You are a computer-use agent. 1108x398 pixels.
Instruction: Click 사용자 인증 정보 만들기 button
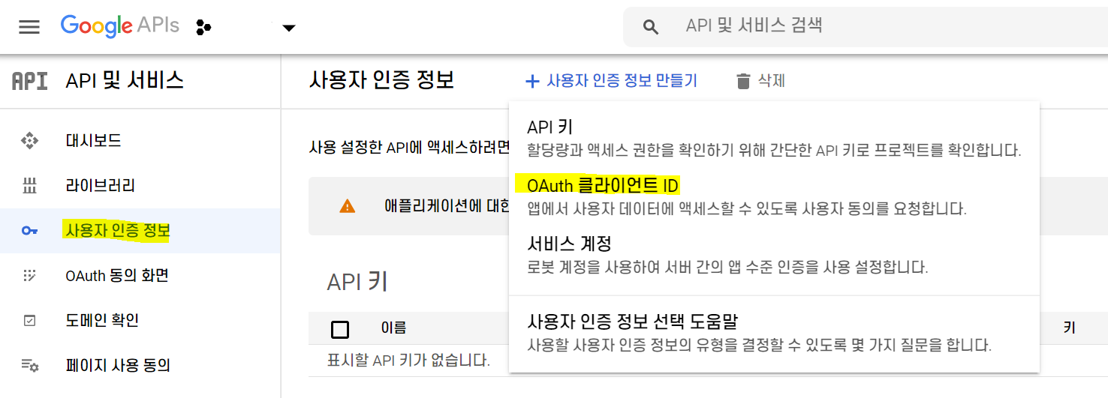pos(611,81)
